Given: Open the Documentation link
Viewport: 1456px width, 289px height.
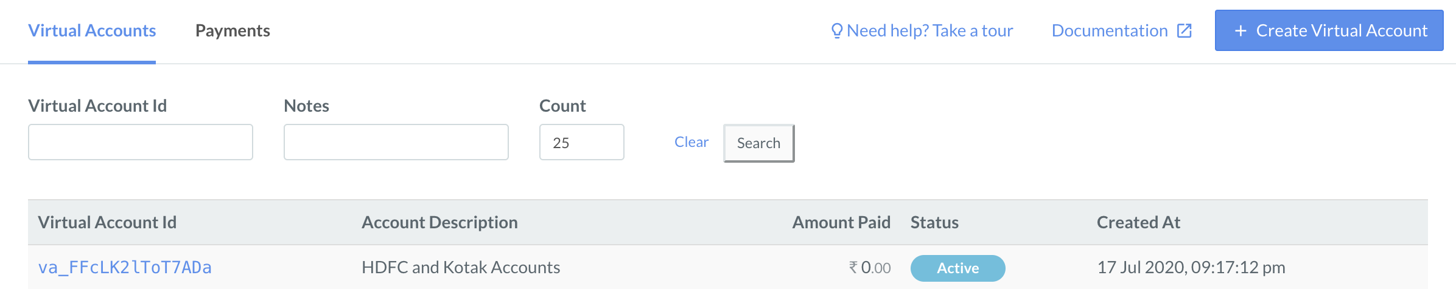Looking at the screenshot, I should pos(1122,31).
